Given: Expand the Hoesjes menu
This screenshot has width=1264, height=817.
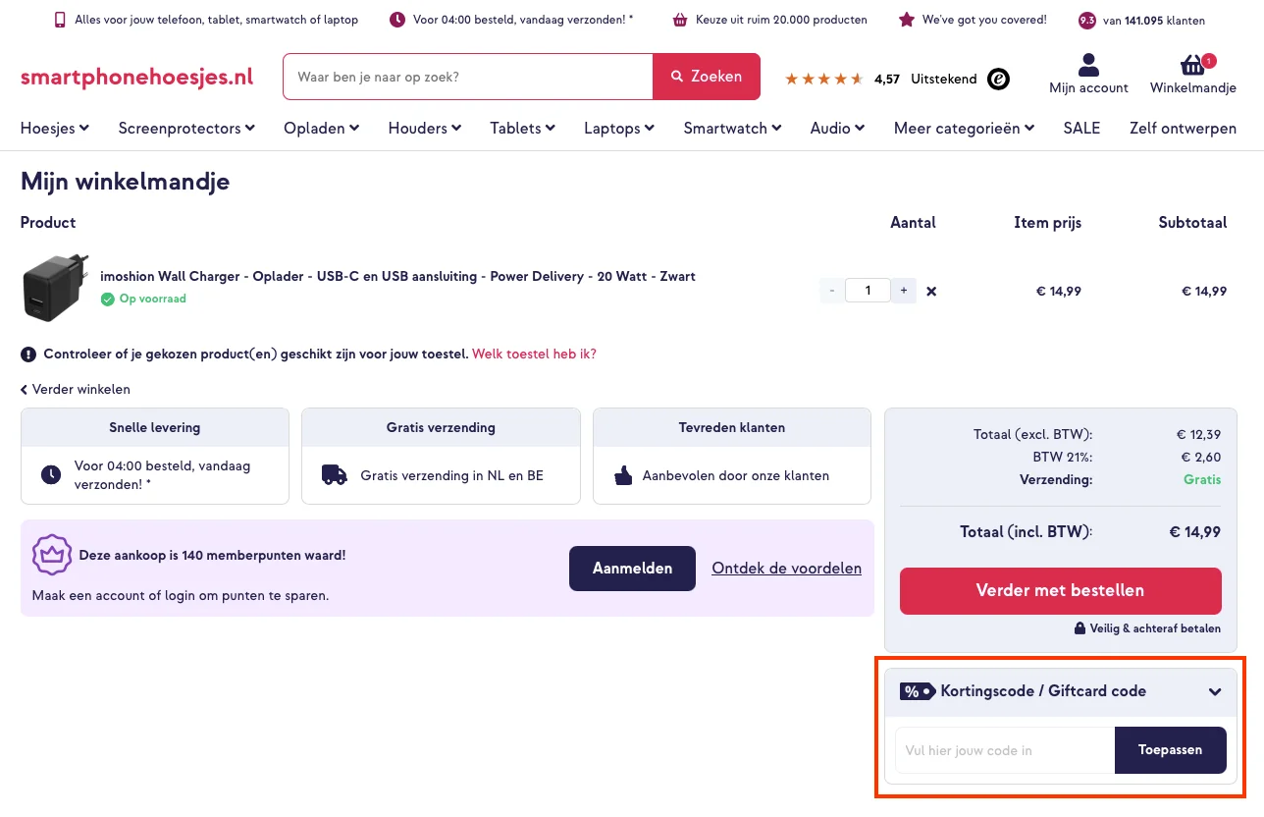Looking at the screenshot, I should [x=55, y=128].
